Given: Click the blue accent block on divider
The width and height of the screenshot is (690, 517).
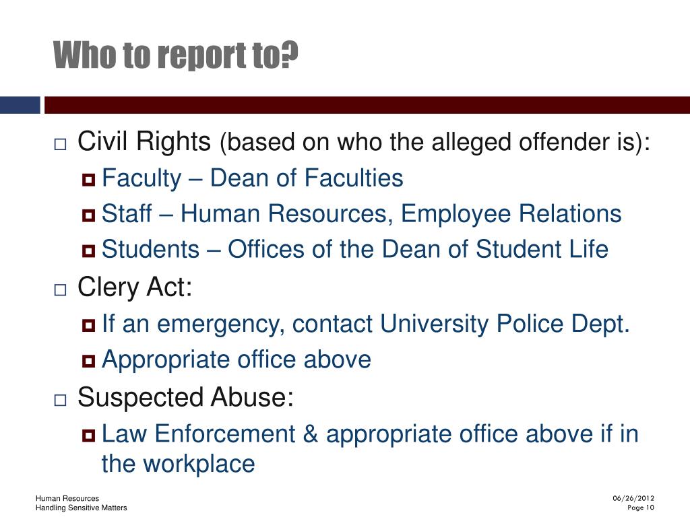Looking at the screenshot, I should (20, 105).
